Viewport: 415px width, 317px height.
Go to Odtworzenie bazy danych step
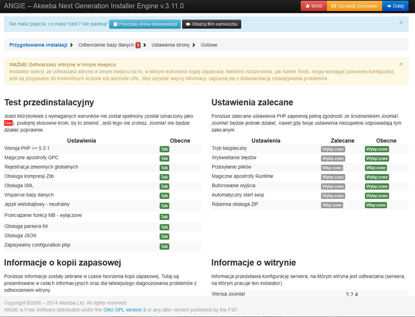coord(106,45)
